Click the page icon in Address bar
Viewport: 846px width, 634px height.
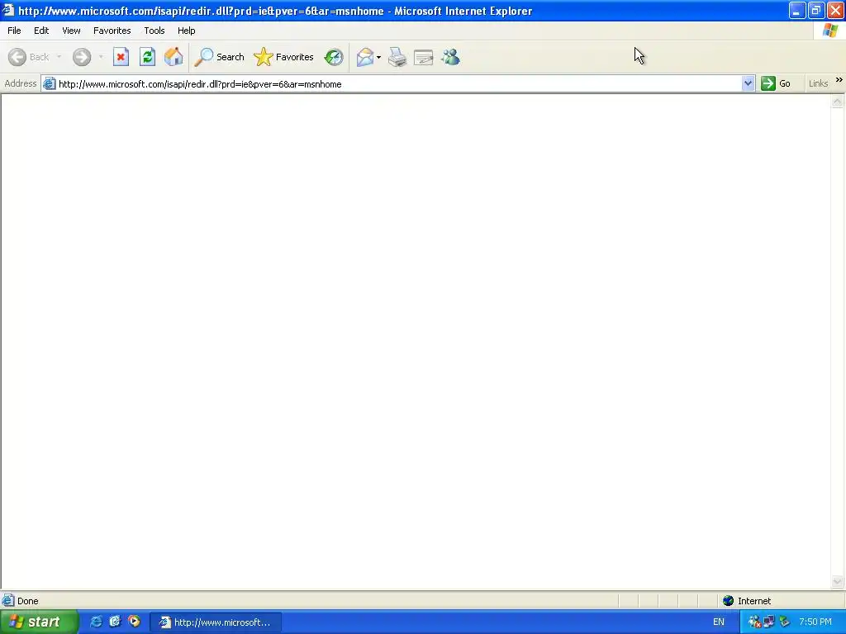[49, 83]
